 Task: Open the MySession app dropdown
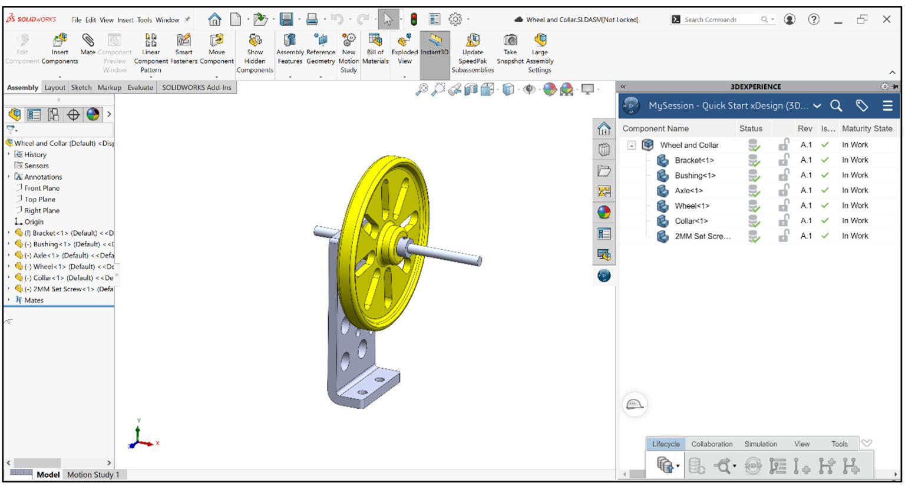817,106
